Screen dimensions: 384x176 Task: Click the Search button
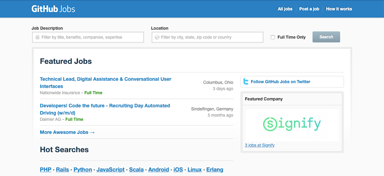326,37
